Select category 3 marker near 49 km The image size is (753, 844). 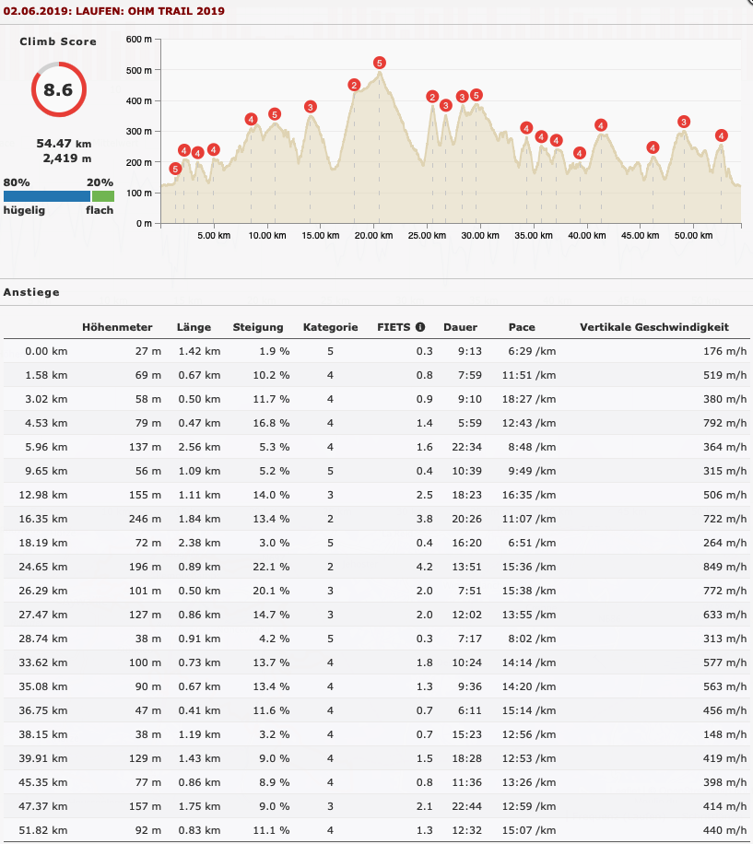point(684,122)
